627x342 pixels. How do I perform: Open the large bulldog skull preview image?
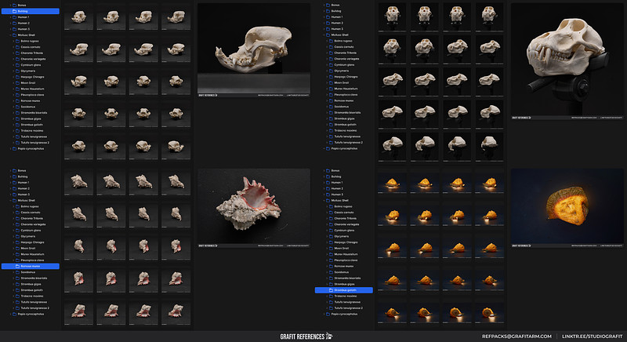point(254,50)
